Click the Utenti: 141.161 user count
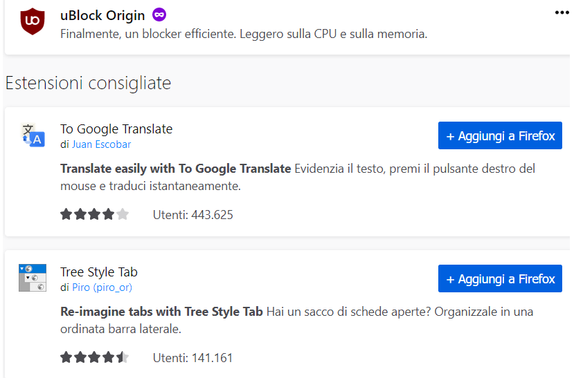The width and height of the screenshot is (574, 378). [x=193, y=358]
